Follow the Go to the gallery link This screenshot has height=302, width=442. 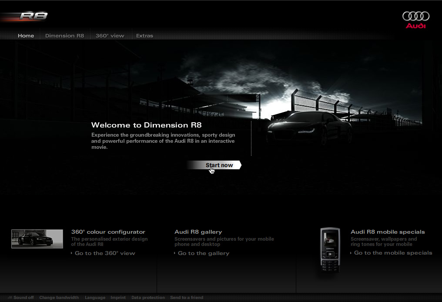[204, 253]
